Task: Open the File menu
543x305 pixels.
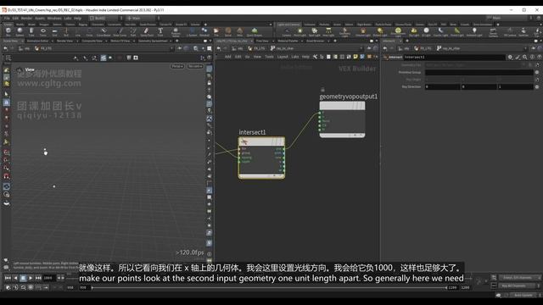Action: (x=7, y=18)
